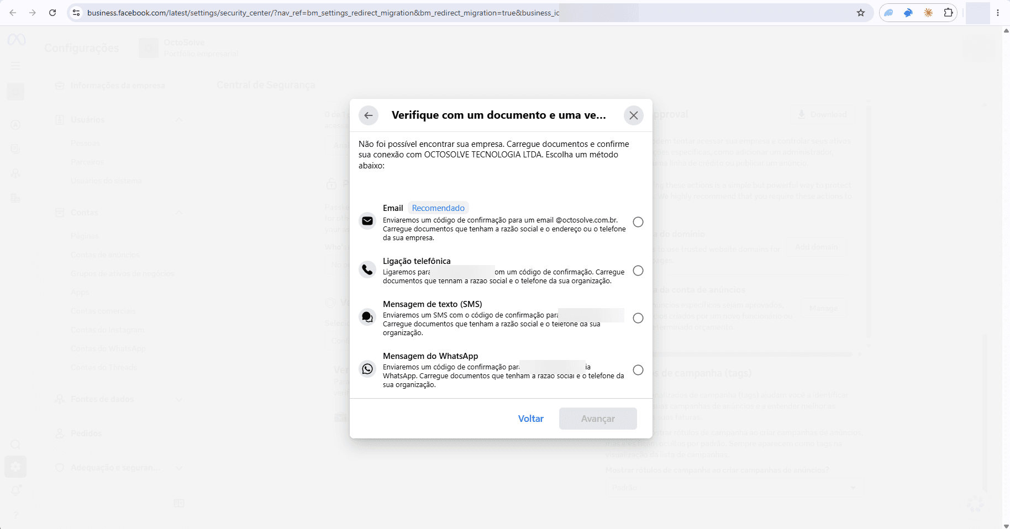Select the Mensagem do WhatsApp radio button
Screen dimensions: 1010x529
[638, 370]
